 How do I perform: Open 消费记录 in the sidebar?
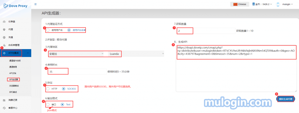(13, 100)
